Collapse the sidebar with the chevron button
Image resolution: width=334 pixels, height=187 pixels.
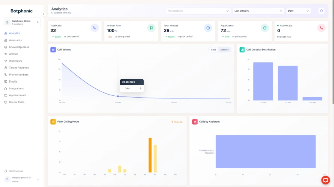pyautogui.click(x=44, y=14)
